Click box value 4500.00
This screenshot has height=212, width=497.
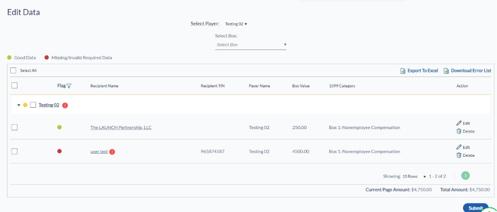tap(301, 152)
